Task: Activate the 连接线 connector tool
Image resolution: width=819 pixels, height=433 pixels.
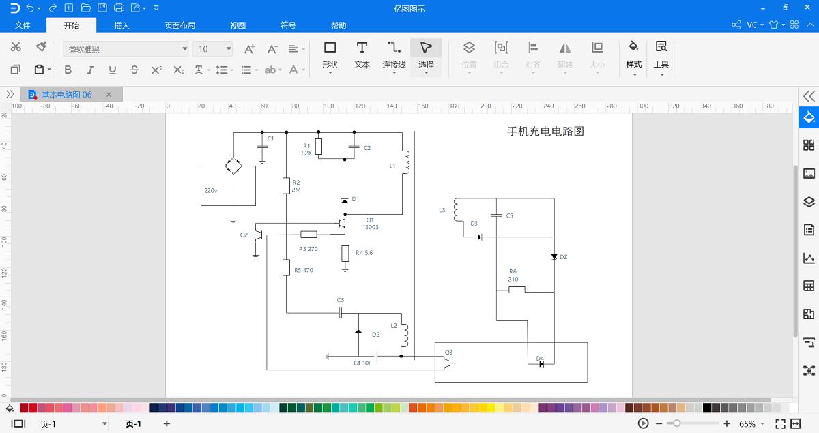Action: click(x=393, y=55)
